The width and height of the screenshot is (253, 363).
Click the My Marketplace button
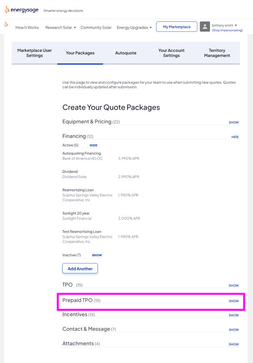[176, 26]
